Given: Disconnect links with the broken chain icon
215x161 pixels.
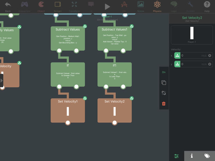Looking at the screenshot, I should (x=164, y=93).
